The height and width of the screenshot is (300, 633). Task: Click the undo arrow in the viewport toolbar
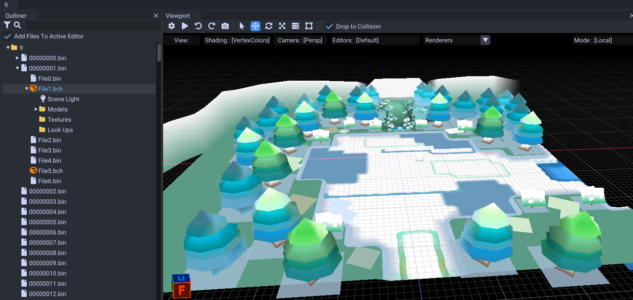[x=198, y=26]
